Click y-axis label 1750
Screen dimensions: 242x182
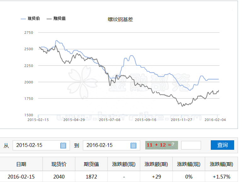(x=29, y=99)
